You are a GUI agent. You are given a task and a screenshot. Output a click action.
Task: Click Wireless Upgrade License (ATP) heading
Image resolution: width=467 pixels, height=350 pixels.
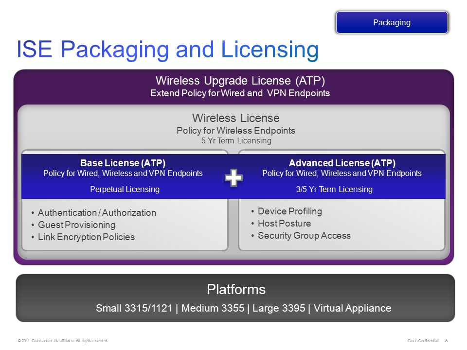[240, 81]
